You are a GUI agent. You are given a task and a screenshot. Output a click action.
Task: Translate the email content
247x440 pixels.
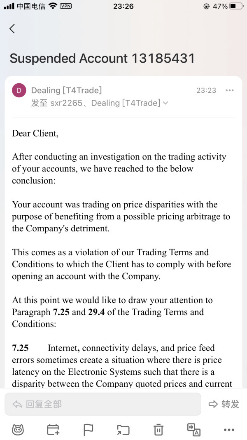pyautogui.click(x=193, y=430)
